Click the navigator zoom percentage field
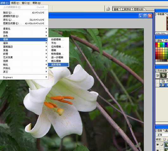This screenshot has height=151, width=168. [161, 34]
